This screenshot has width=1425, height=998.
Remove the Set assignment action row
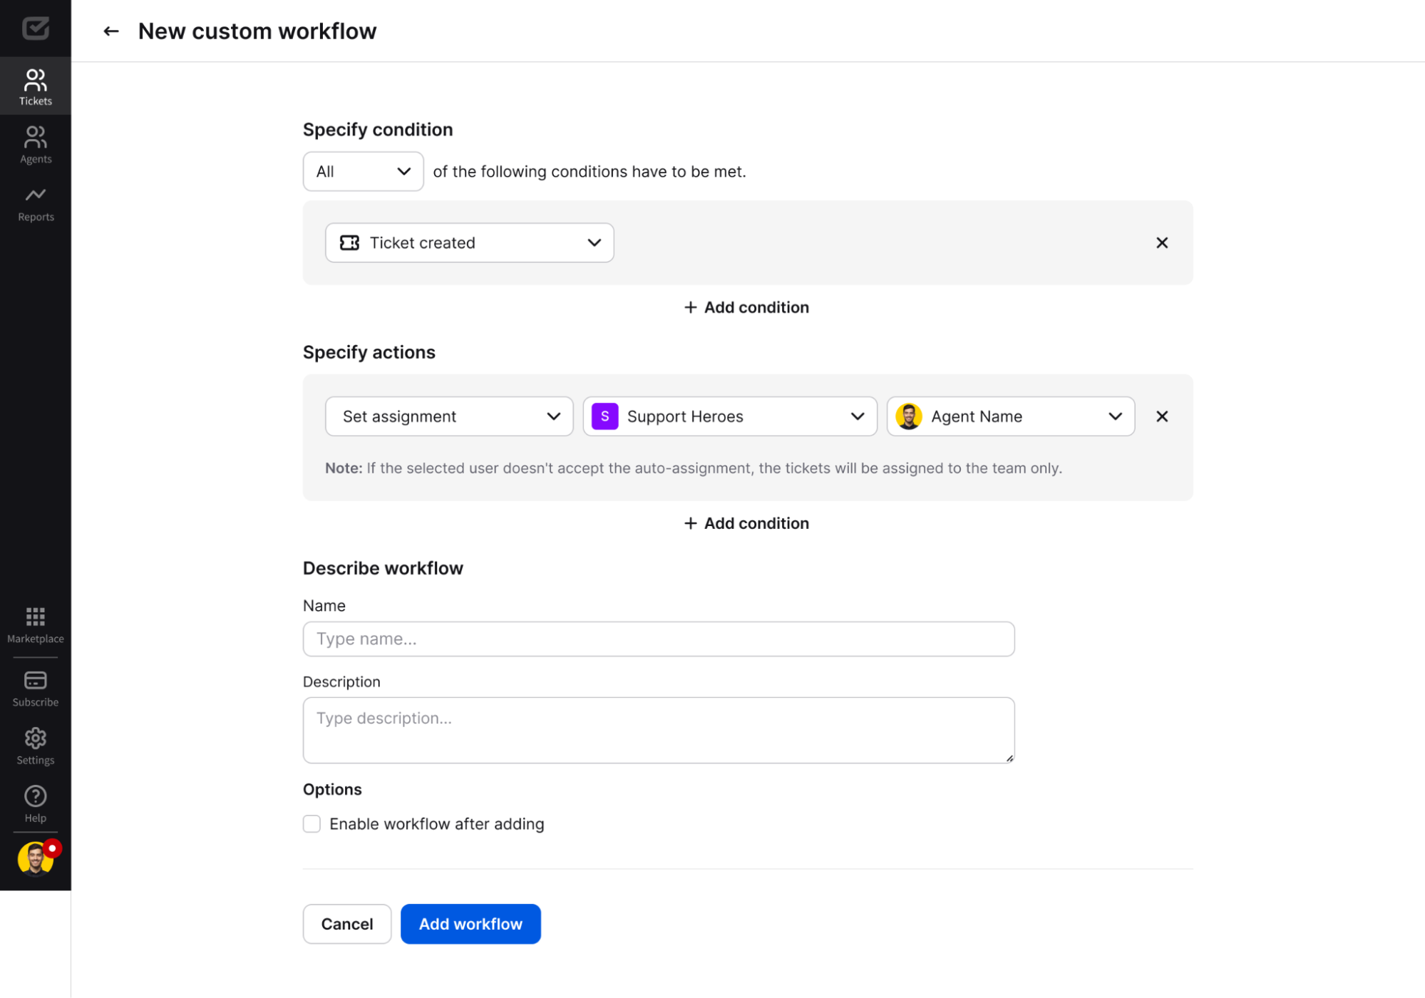tap(1162, 416)
